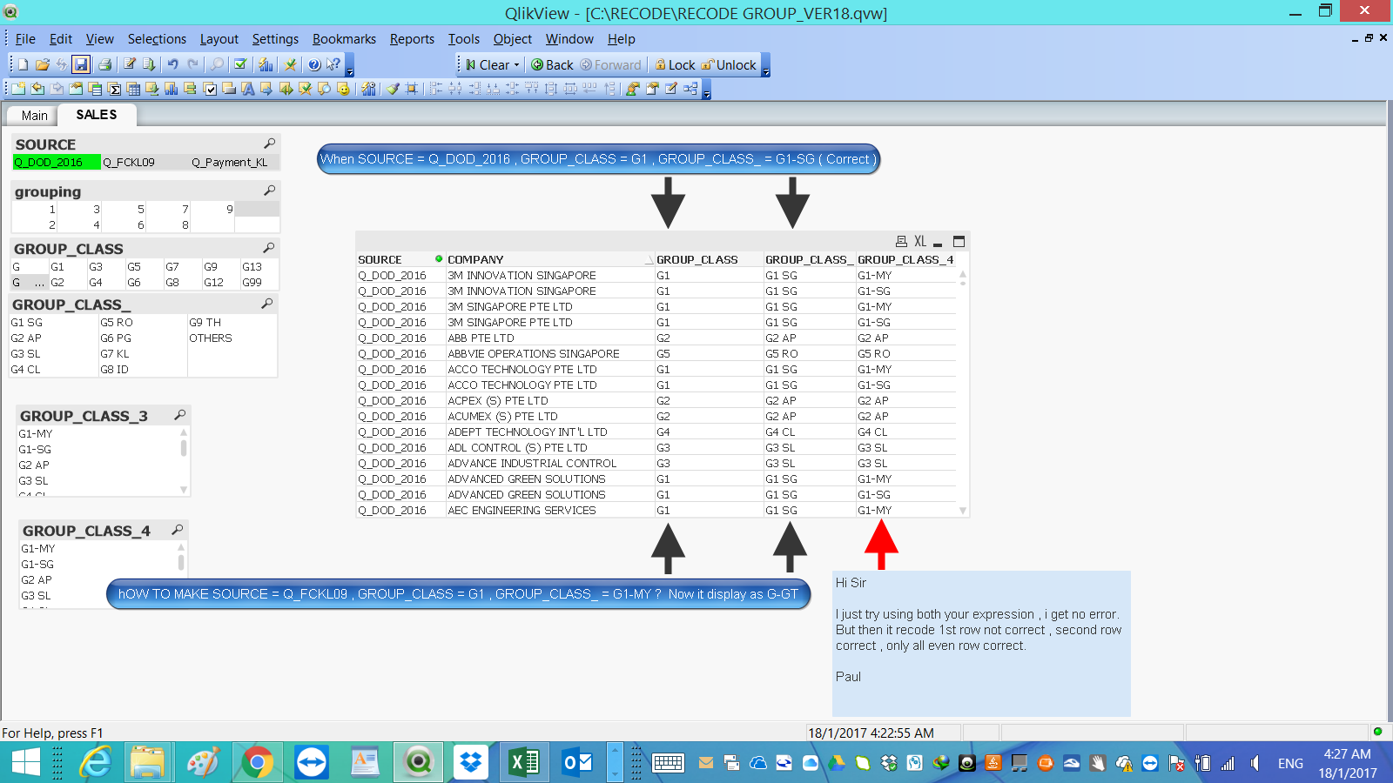Maximize the table box object
The width and height of the screenshot is (1393, 783).
click(959, 242)
